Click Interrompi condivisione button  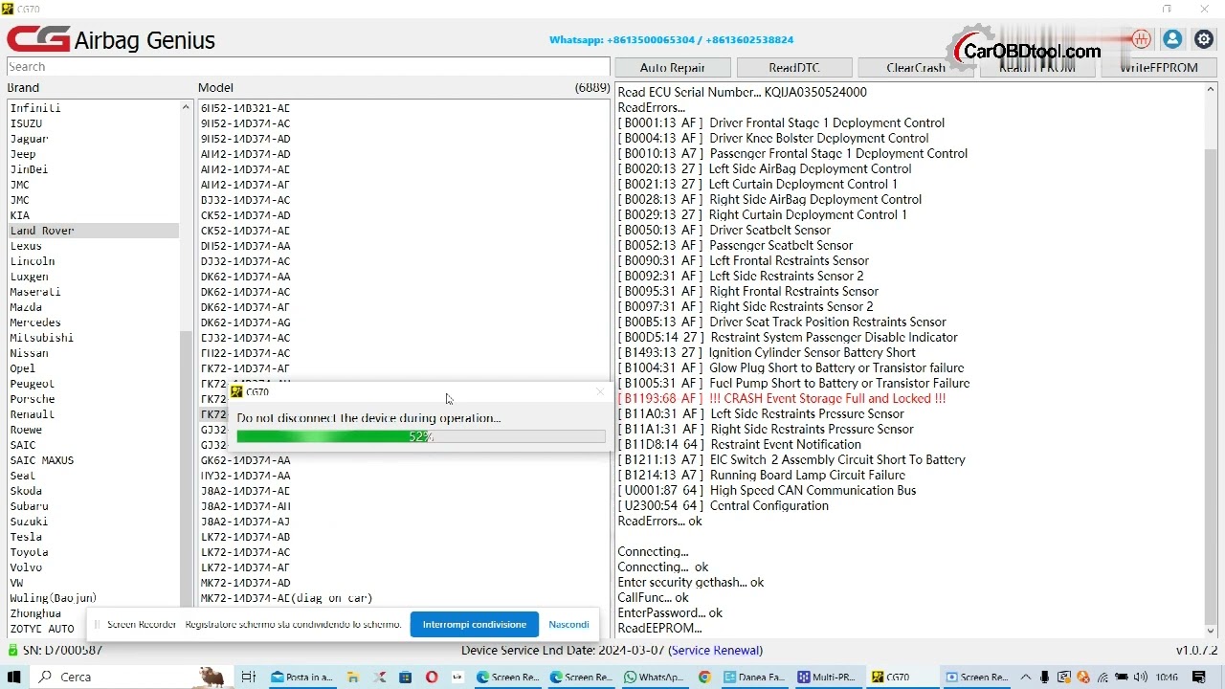[475, 624]
